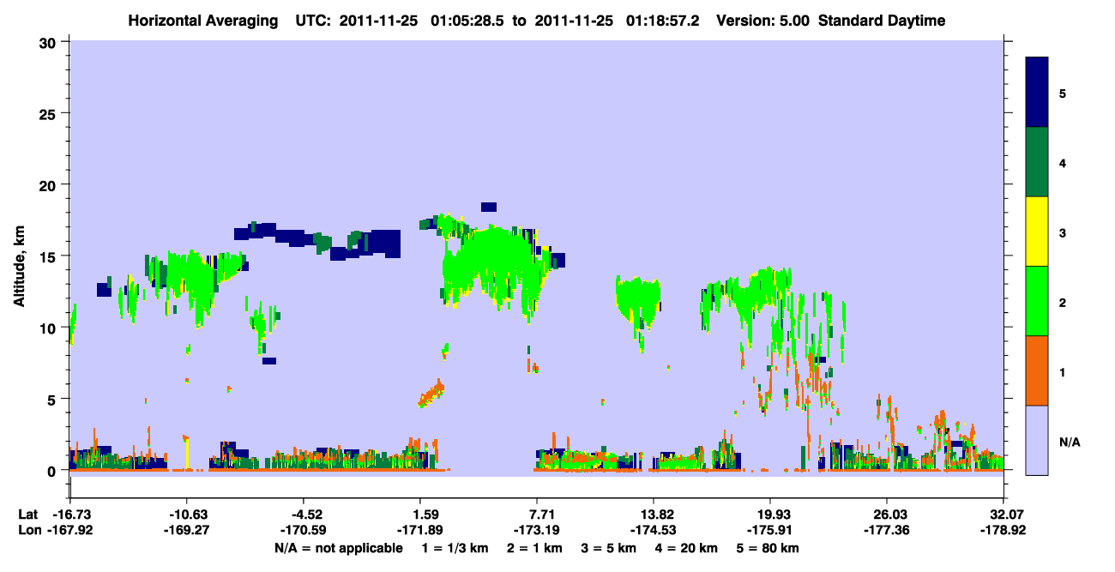Click longitude value -173.19
The height and width of the screenshot is (572, 1115).
[x=536, y=530]
